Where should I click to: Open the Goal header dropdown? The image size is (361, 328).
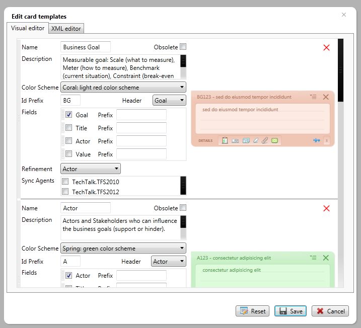(169, 100)
